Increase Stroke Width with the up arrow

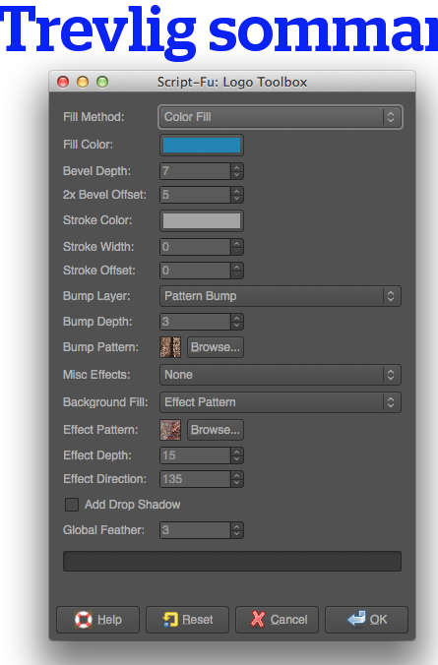pos(237,243)
